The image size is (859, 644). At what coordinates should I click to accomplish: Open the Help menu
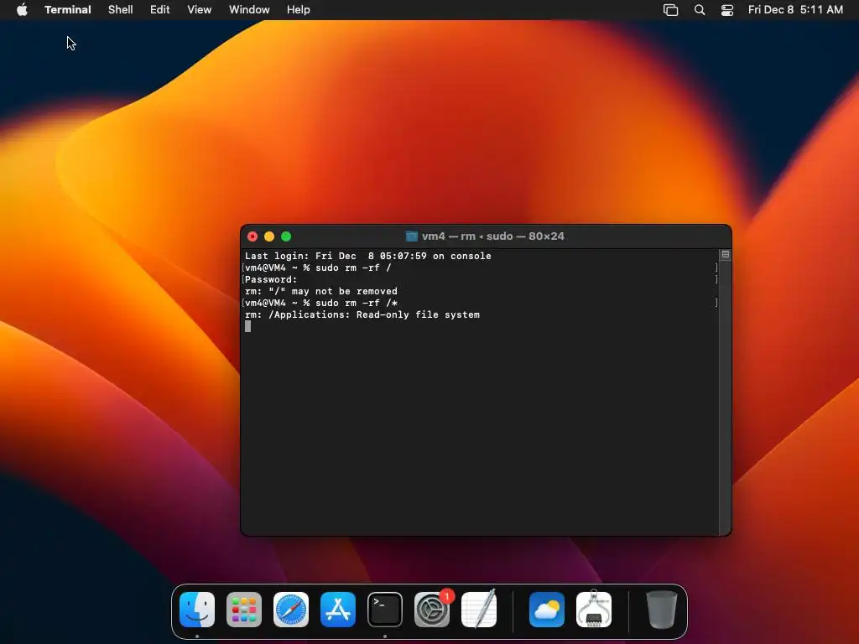coord(299,9)
